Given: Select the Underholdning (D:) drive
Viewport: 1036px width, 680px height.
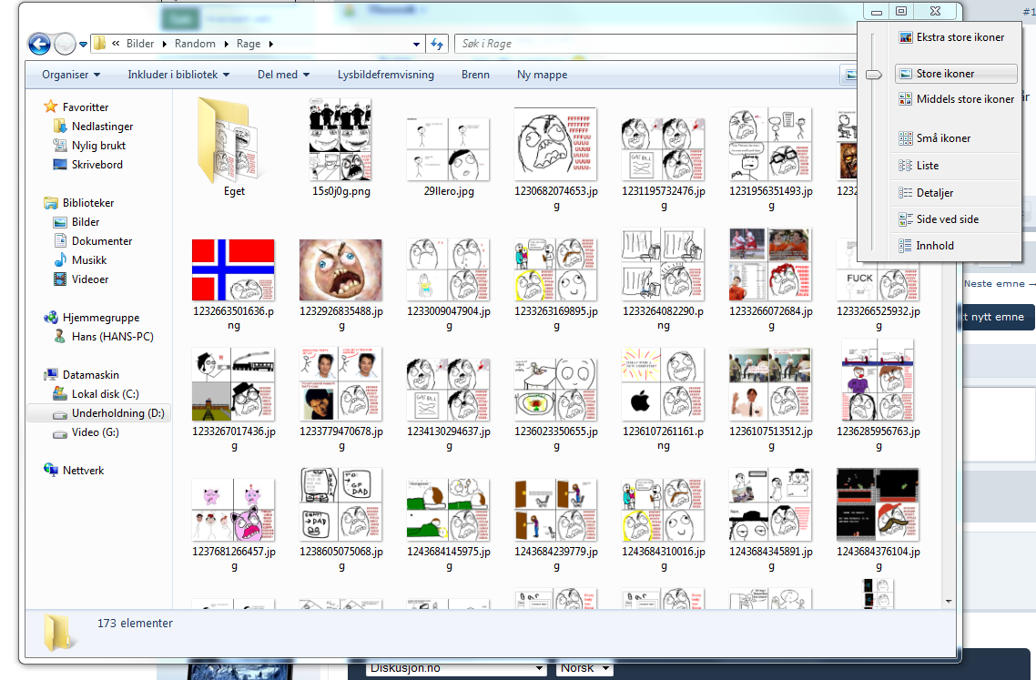Looking at the screenshot, I should (x=99, y=413).
